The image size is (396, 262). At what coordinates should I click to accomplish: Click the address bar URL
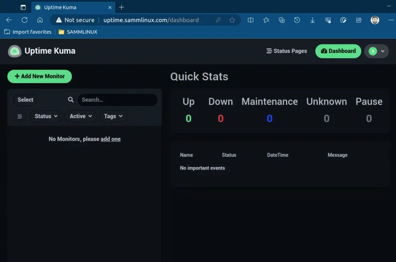[x=151, y=20]
